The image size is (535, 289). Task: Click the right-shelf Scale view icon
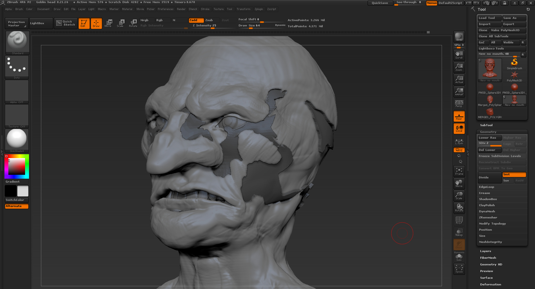pos(459,196)
